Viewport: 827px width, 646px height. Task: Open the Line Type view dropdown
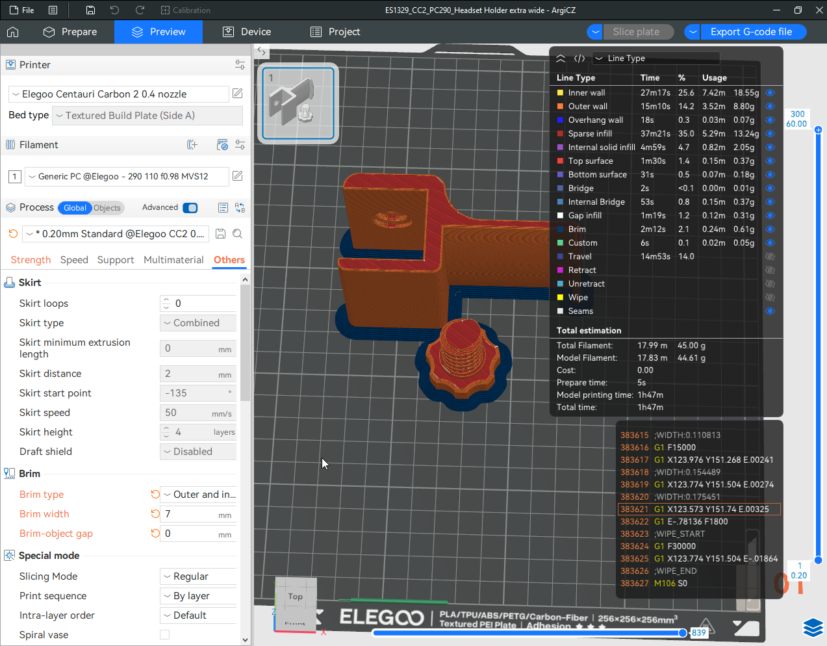coord(656,58)
